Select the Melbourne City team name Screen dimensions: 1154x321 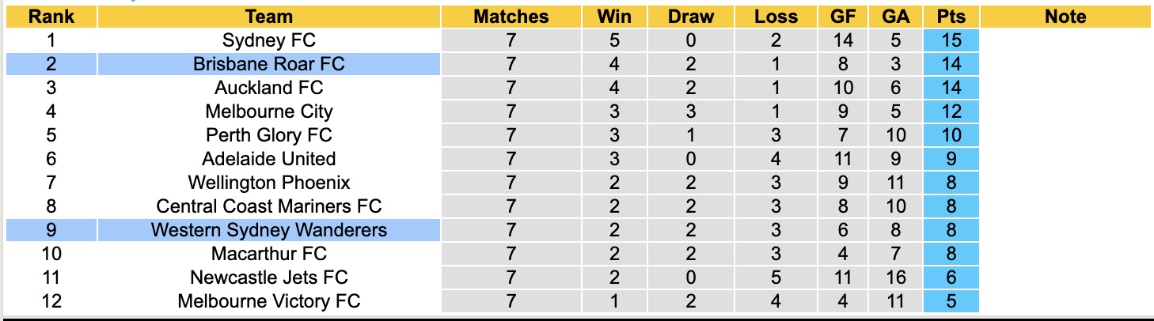269,111
